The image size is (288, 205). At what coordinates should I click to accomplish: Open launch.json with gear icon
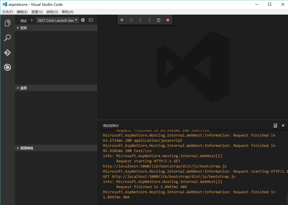83,20
